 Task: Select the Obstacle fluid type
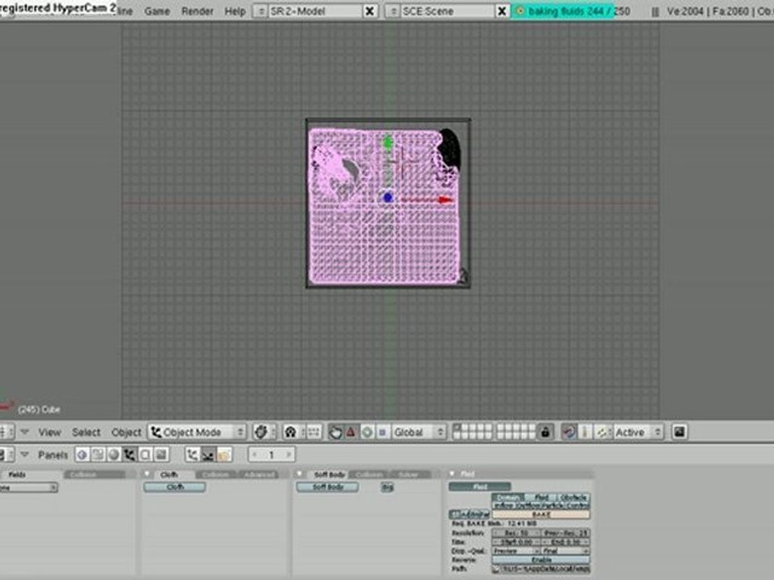point(573,497)
